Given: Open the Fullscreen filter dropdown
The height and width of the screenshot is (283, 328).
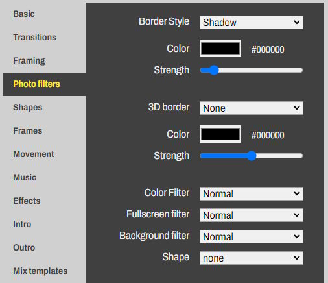Looking at the screenshot, I should tap(252, 215).
